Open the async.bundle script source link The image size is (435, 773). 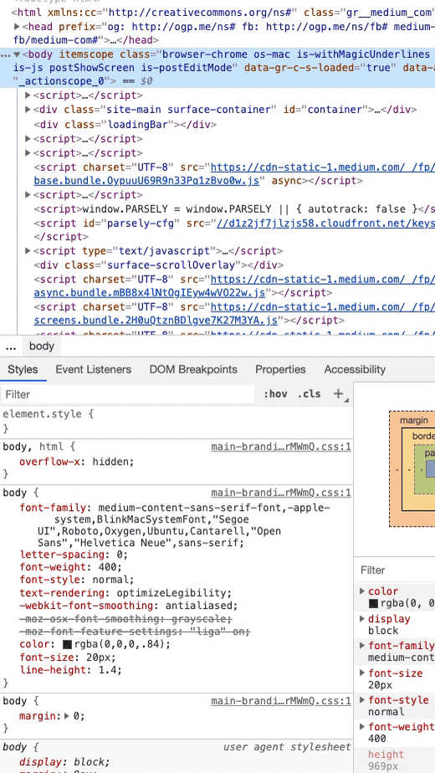pos(150,293)
